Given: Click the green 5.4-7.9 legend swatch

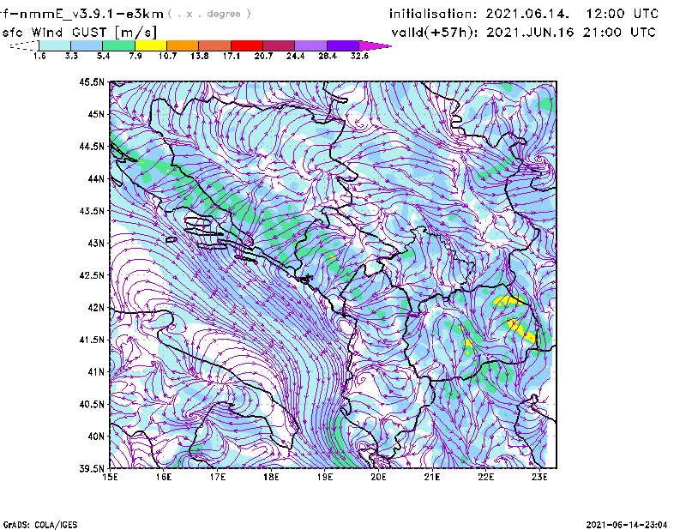Looking at the screenshot, I should pyautogui.click(x=118, y=45).
